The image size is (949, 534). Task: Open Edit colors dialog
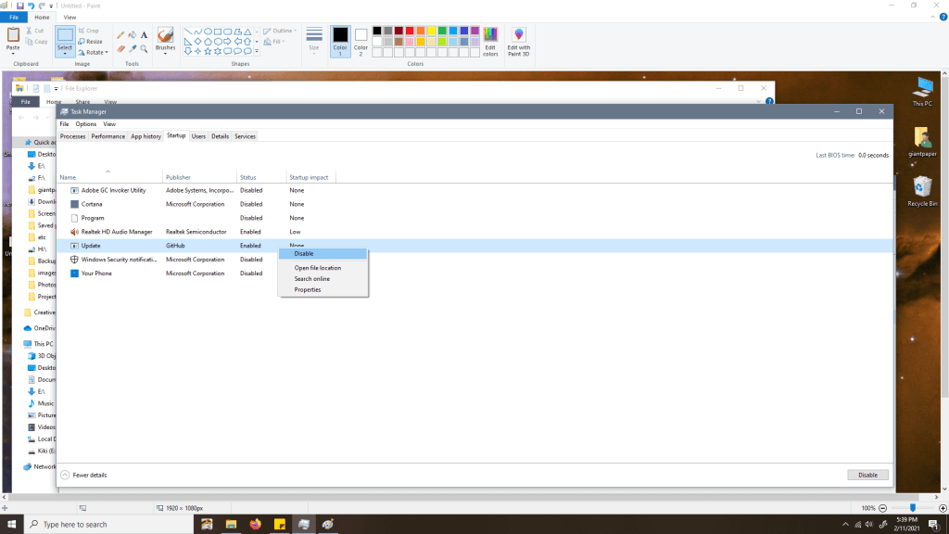[490, 42]
